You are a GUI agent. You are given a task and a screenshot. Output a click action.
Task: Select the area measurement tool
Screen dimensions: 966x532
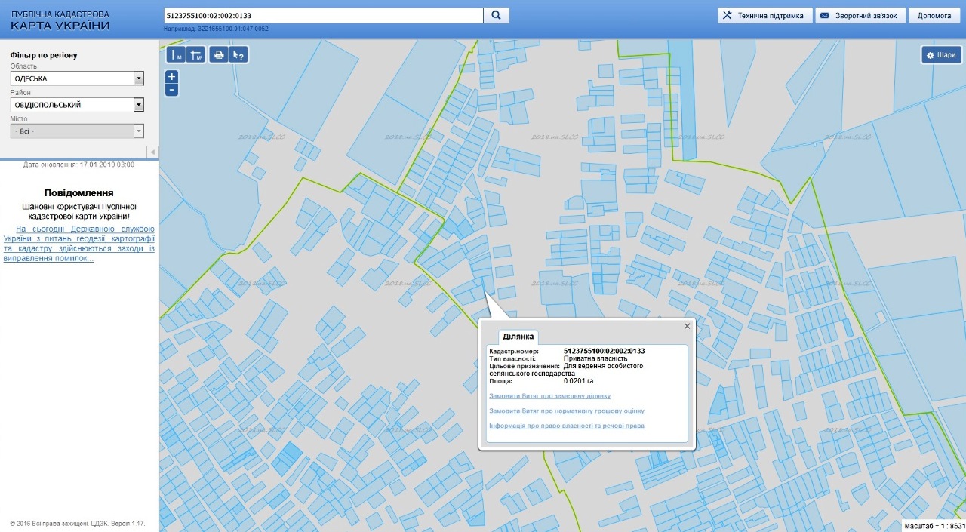195,54
